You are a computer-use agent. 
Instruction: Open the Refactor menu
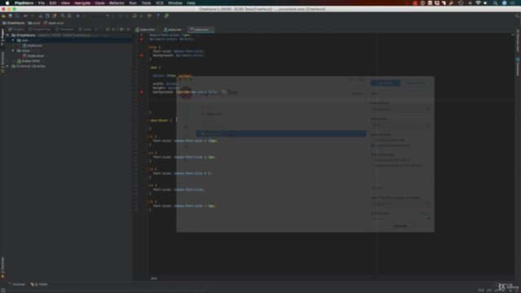pos(117,3)
